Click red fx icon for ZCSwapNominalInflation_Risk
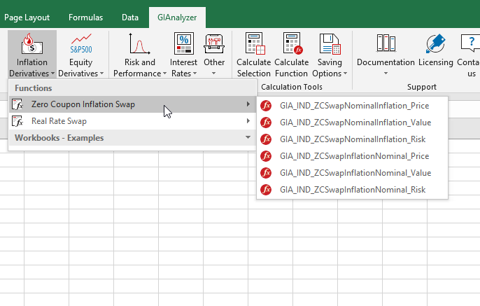Viewport: 480px width, 306px height. click(266, 139)
